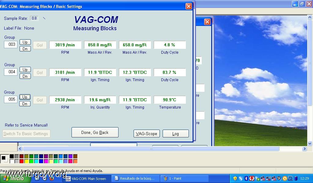Launch Windows Media Player from quick launch

(x=45, y=178)
